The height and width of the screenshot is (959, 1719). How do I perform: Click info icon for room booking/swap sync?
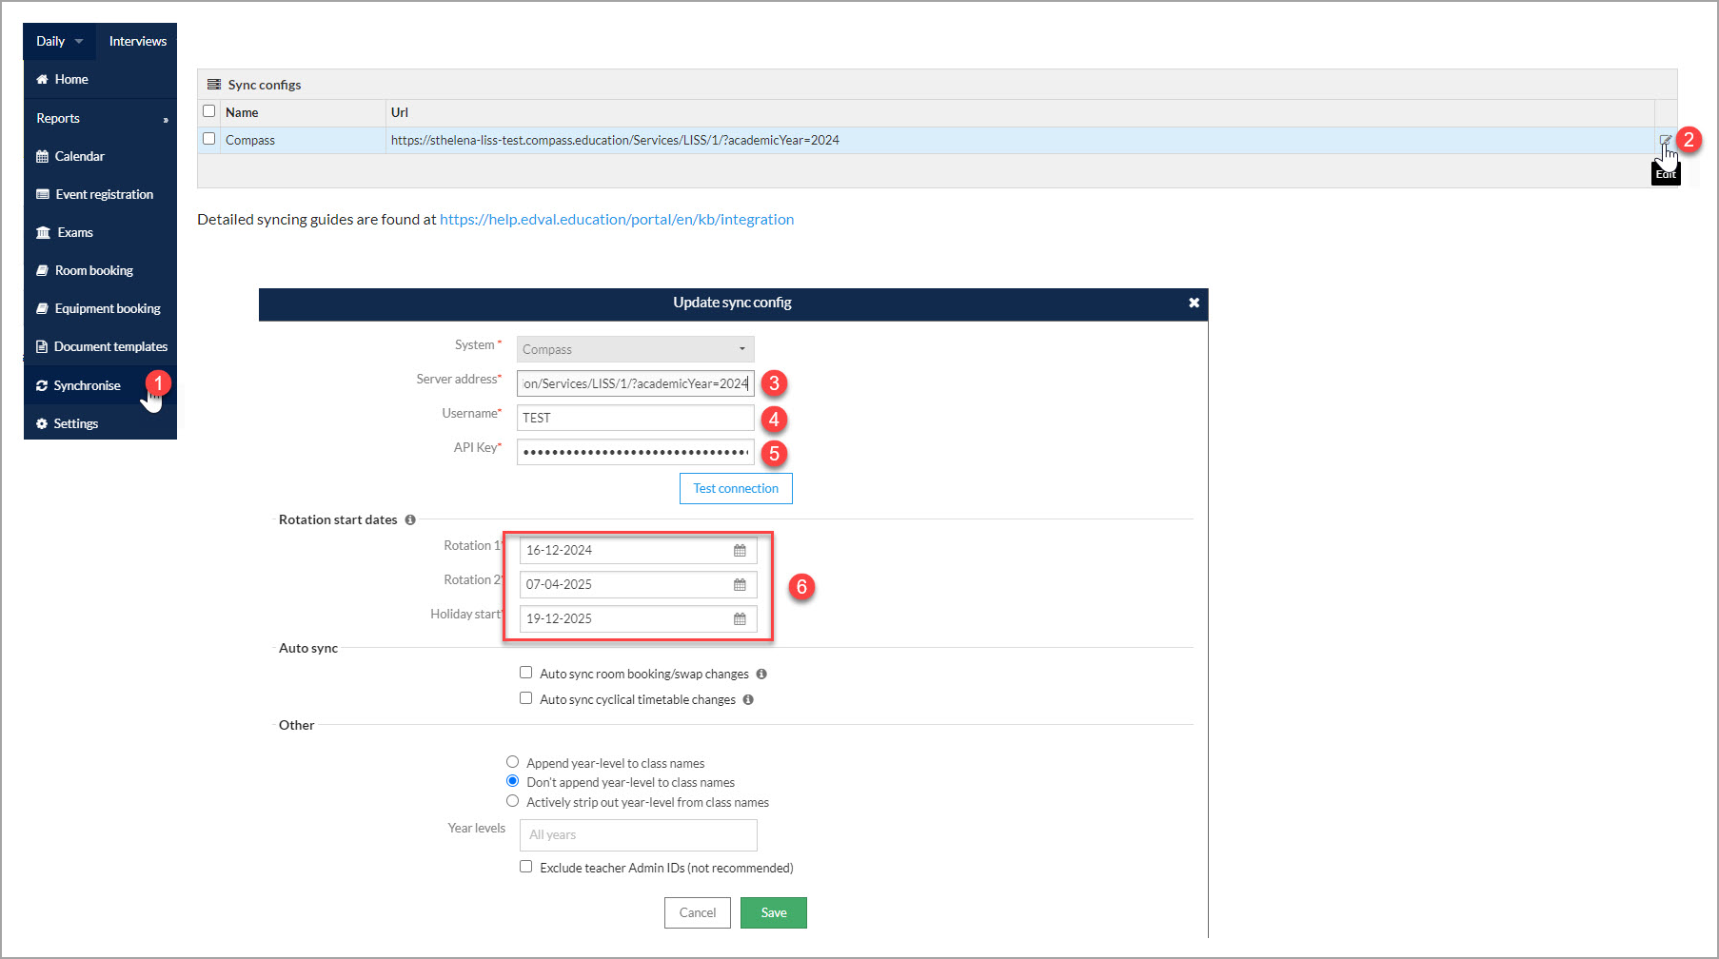click(x=761, y=675)
